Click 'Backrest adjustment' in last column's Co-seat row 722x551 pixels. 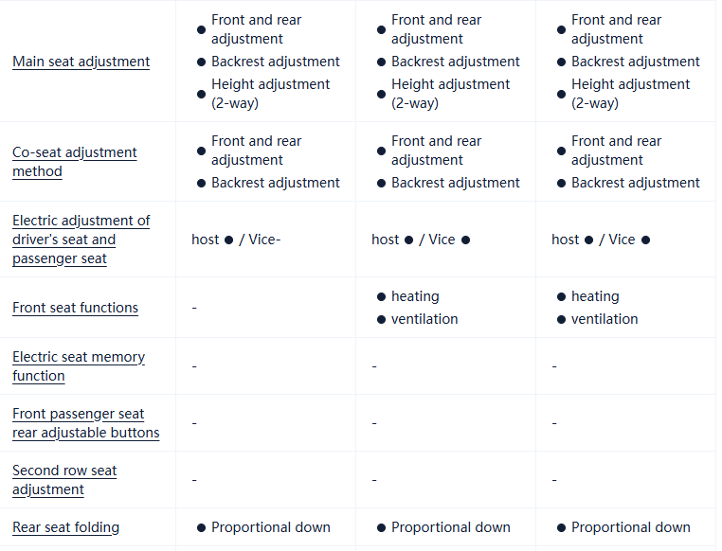click(636, 183)
